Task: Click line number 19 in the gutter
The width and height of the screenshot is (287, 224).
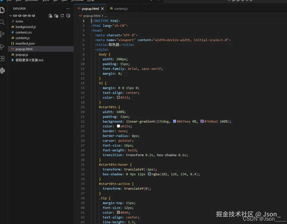Action: pyautogui.click(x=83, y=107)
